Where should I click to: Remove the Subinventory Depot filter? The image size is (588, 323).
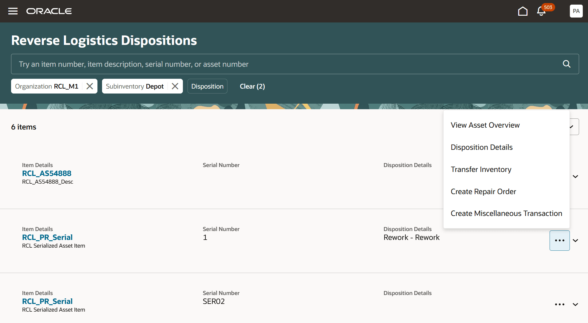pos(175,86)
